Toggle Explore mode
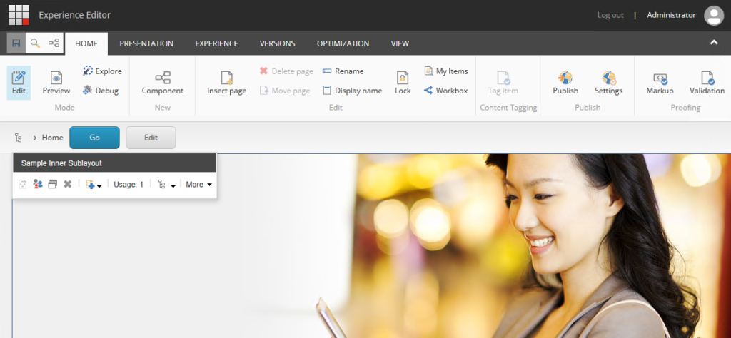 (x=87, y=71)
